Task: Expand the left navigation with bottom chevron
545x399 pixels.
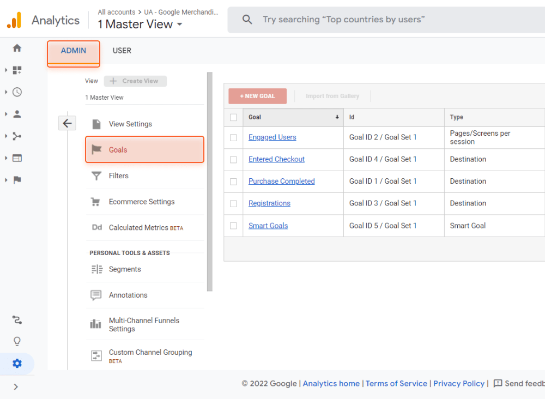Action: (x=16, y=387)
